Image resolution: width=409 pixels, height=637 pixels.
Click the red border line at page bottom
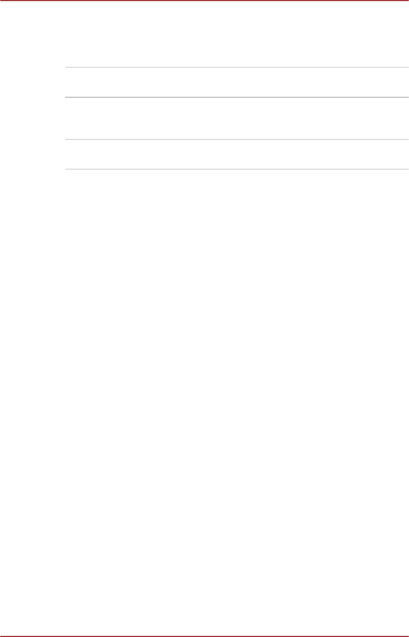(204, 636)
